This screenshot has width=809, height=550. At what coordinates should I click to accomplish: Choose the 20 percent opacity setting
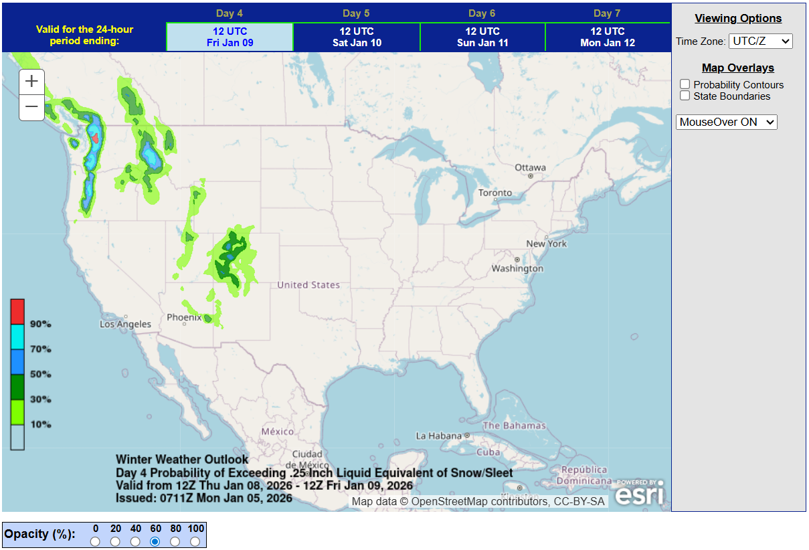[115, 542]
